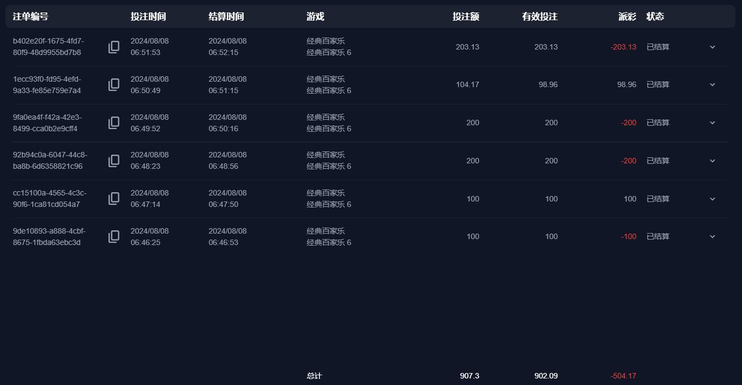Copy bet ID starting with b402e20f
Screen dimensions: 742x385
pyautogui.click(x=113, y=47)
